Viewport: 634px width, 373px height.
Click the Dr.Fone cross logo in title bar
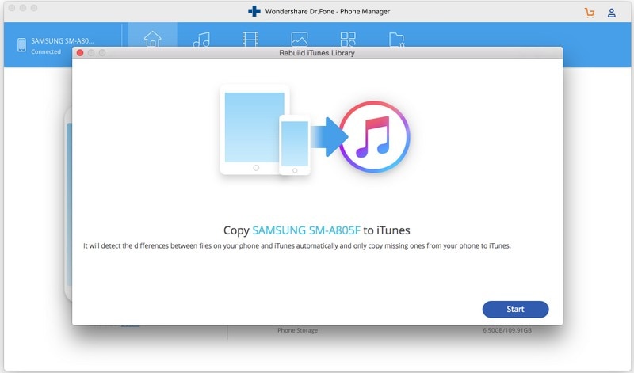(x=254, y=11)
